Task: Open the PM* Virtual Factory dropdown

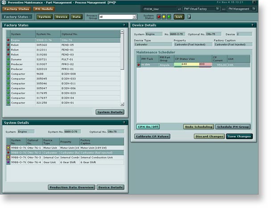Action: 217,8
